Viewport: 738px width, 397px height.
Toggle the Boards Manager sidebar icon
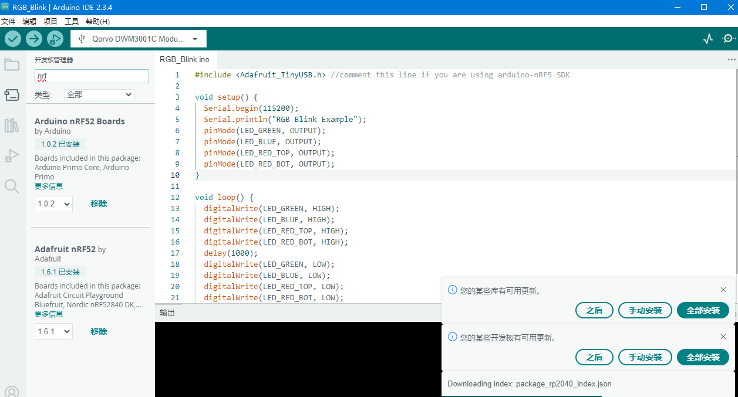tap(12, 95)
